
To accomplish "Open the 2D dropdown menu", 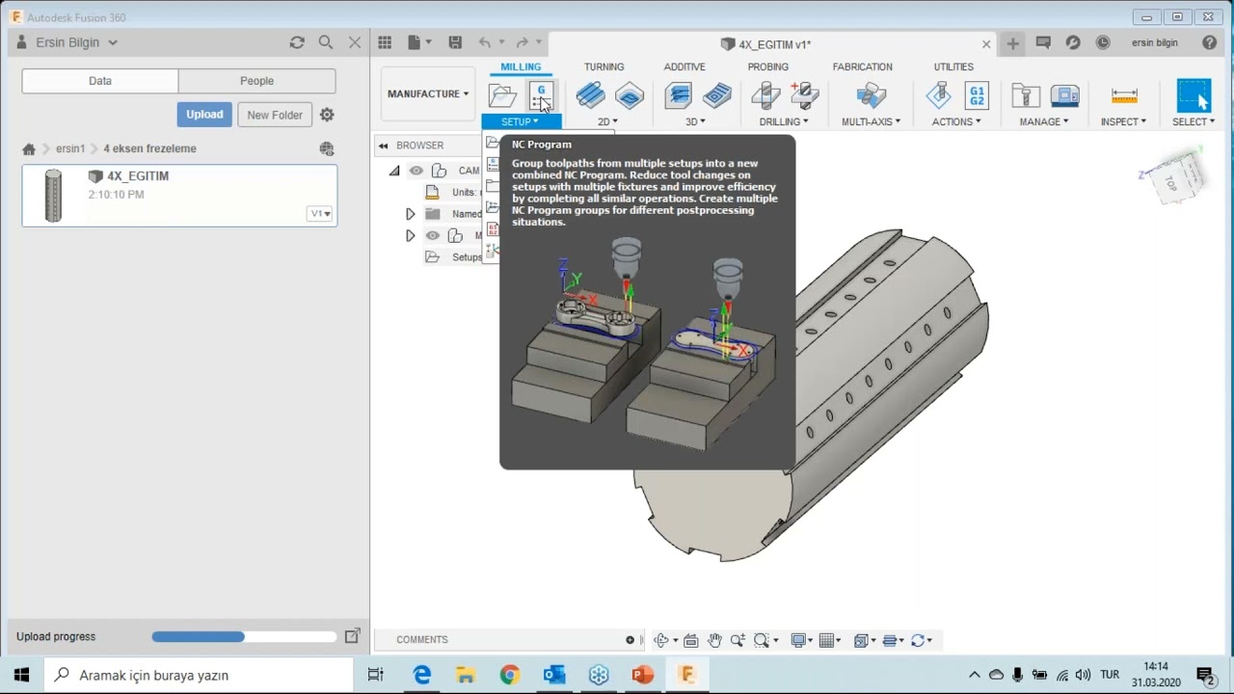I will click(607, 121).
